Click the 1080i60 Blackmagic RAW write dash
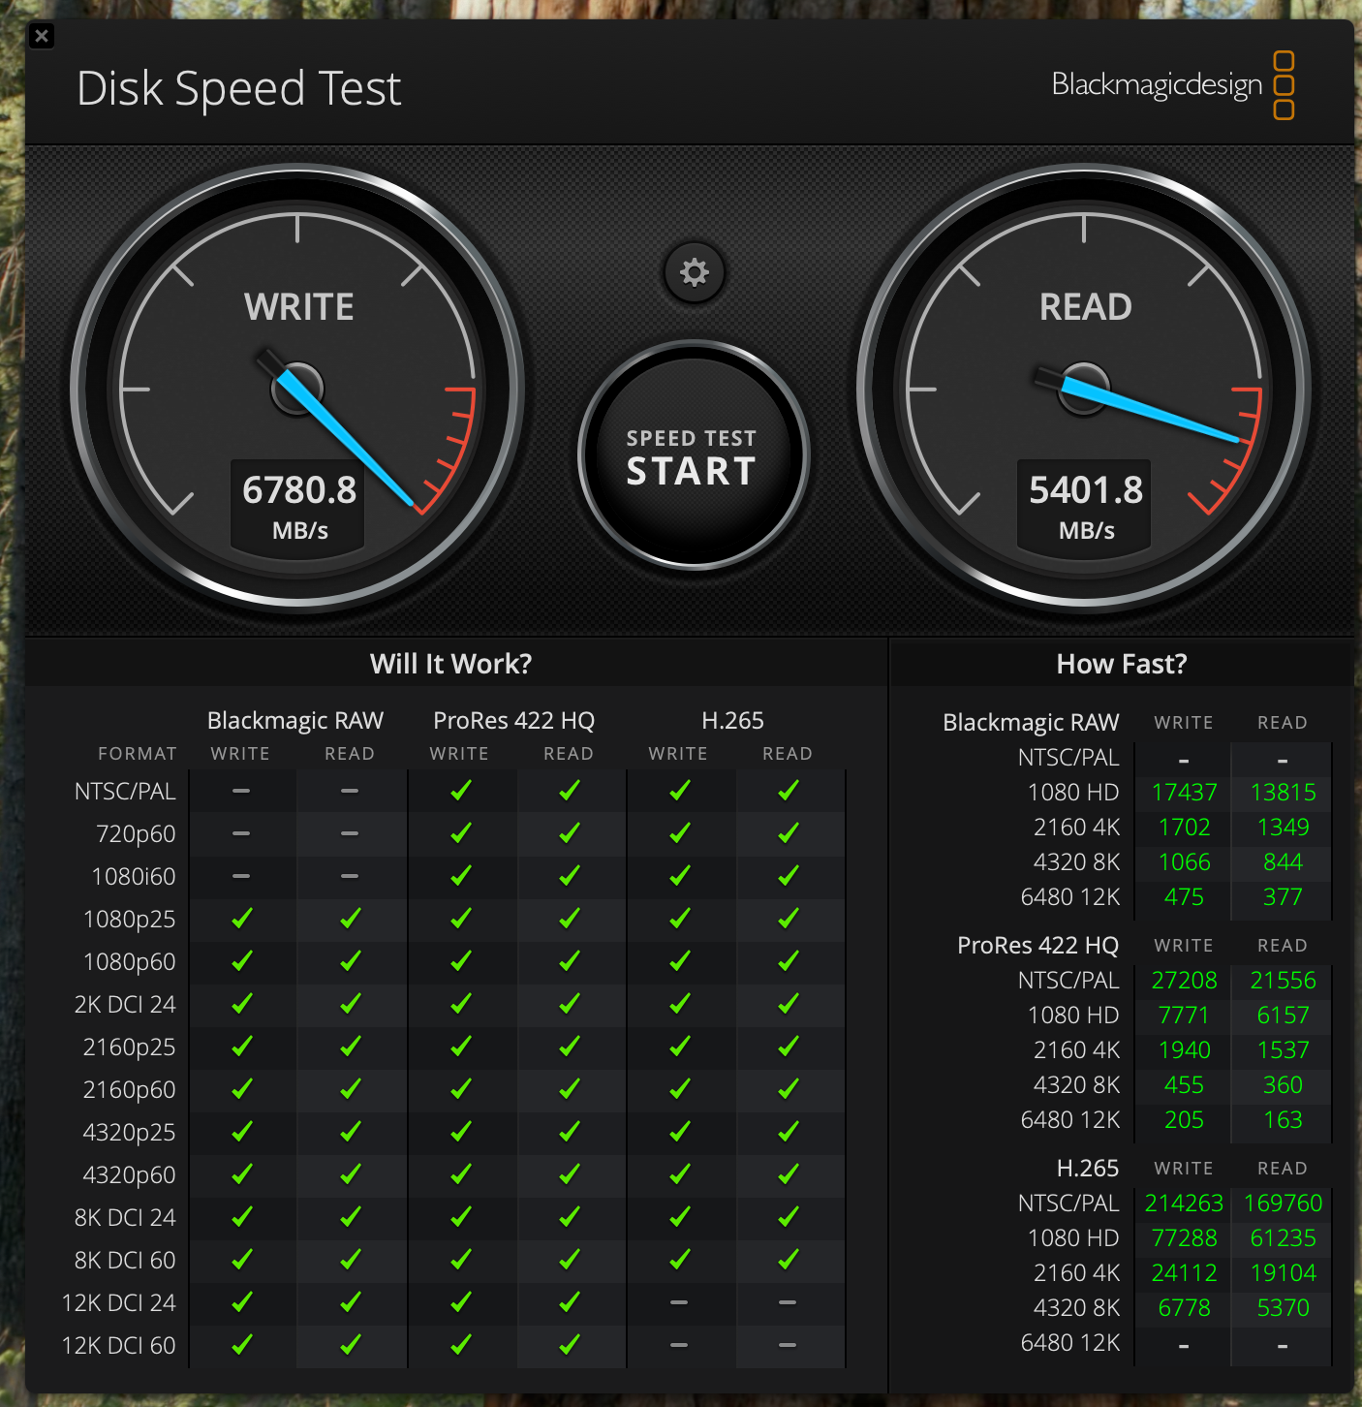This screenshot has width=1362, height=1407. coord(241,876)
